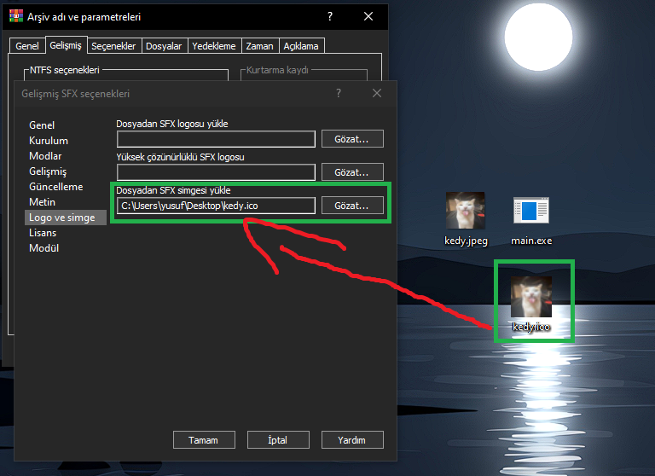
Task: Confirm with the Tamam button
Action: pyautogui.click(x=204, y=440)
